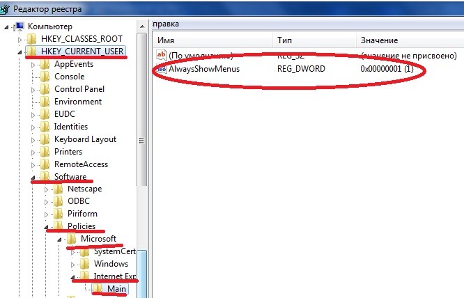Click the Printers folder icon
Screen dimensions: 464x298
click(x=45, y=152)
